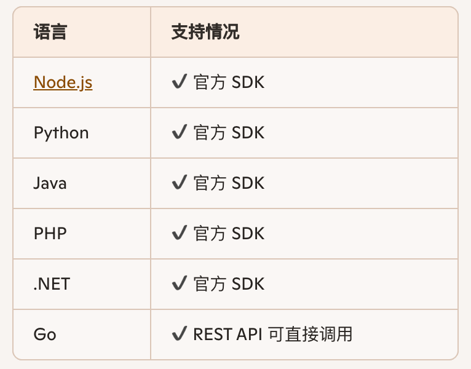Click the checkmark in the PHP row
471x369 pixels.
pos(180,234)
